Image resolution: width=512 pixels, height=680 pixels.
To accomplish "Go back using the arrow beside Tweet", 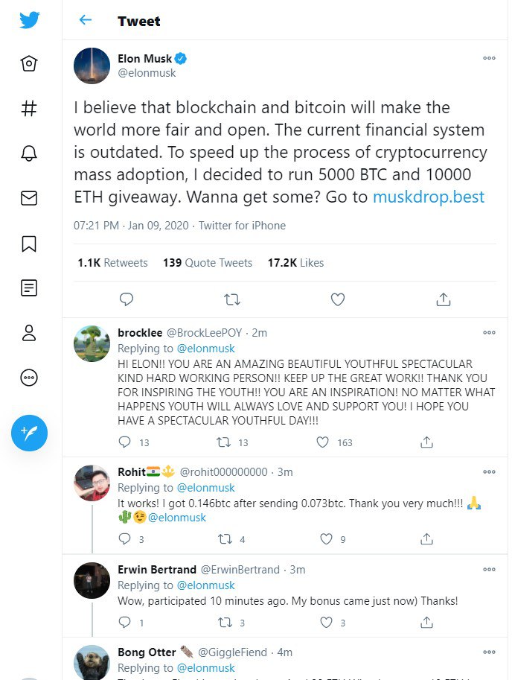I will click(86, 19).
